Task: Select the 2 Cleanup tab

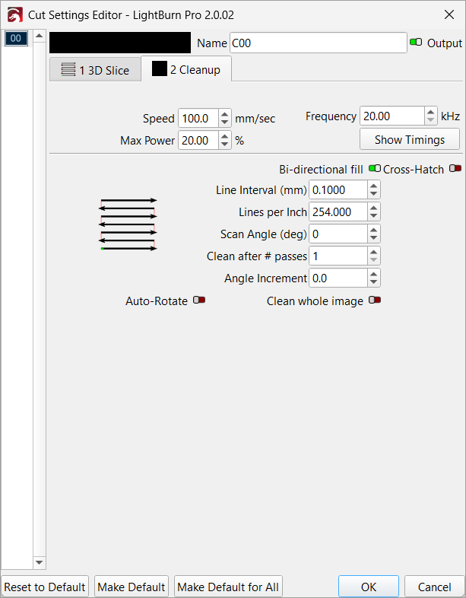Action: pos(186,69)
